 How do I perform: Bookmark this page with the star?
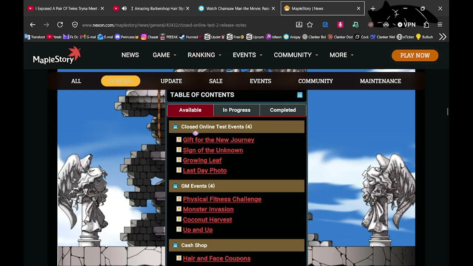pos(310,25)
